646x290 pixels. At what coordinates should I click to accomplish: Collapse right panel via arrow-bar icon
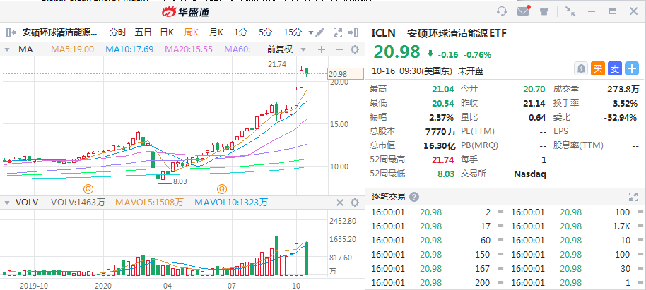tap(353, 32)
